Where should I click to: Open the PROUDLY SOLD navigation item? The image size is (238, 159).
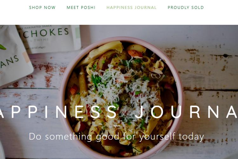coord(186,7)
